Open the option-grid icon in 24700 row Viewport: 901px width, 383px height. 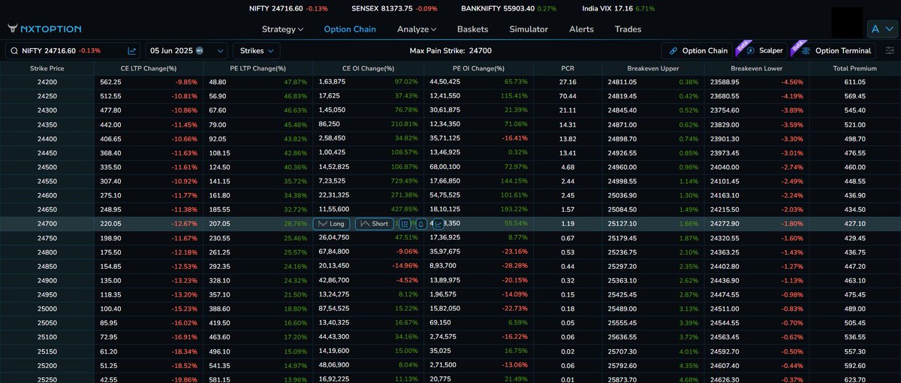405,224
